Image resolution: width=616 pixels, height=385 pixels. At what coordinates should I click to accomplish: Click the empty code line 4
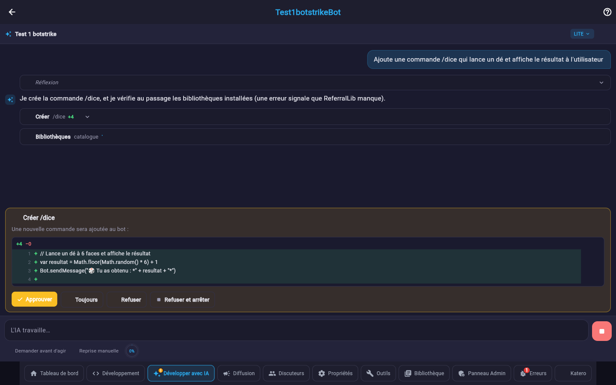[296, 279]
